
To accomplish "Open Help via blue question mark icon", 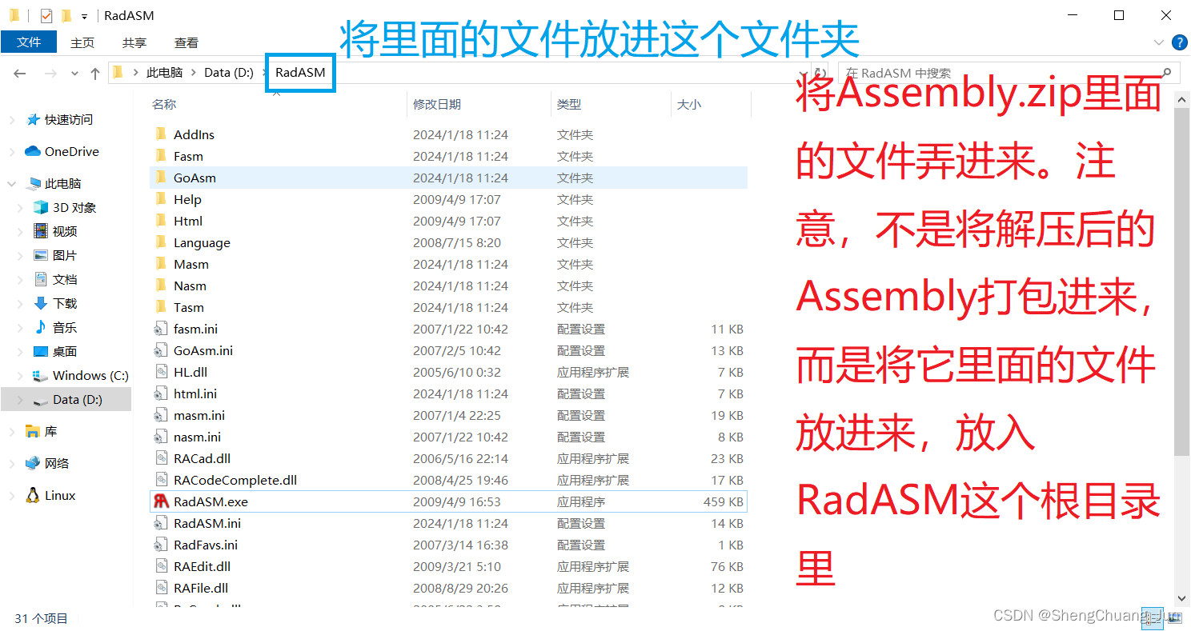I will [1180, 42].
